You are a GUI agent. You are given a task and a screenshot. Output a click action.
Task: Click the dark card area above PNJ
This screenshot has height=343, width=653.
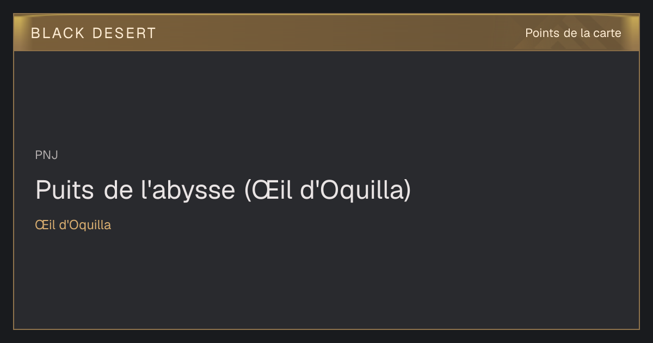pyautogui.click(x=326, y=98)
